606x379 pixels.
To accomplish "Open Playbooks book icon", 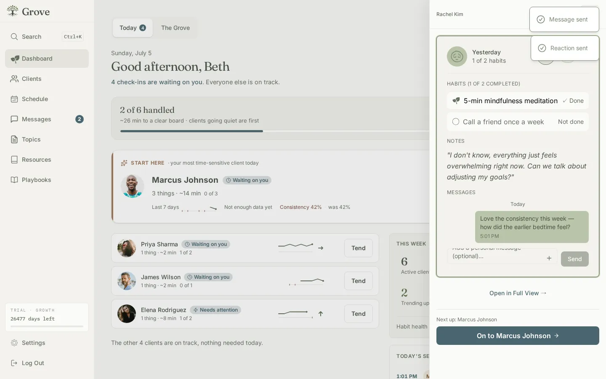I will pos(14,180).
